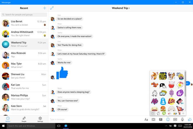Screen dimensions: 193x129
Task: Select the white rabbit sticker pack tab
Action: point(158,113)
